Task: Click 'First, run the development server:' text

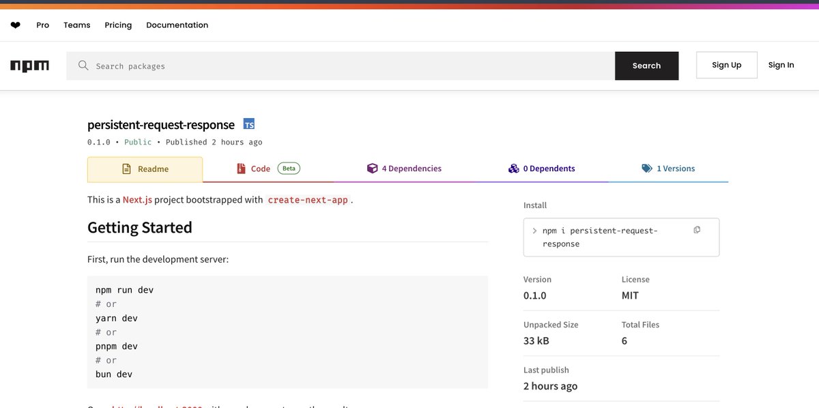Action: (158, 259)
